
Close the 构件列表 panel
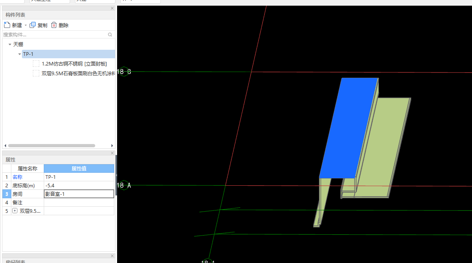point(112,8)
